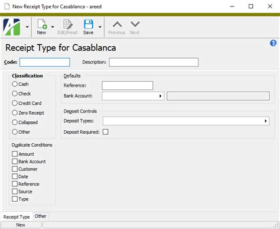
Task: Click into the Code input field
Action: 45,62
